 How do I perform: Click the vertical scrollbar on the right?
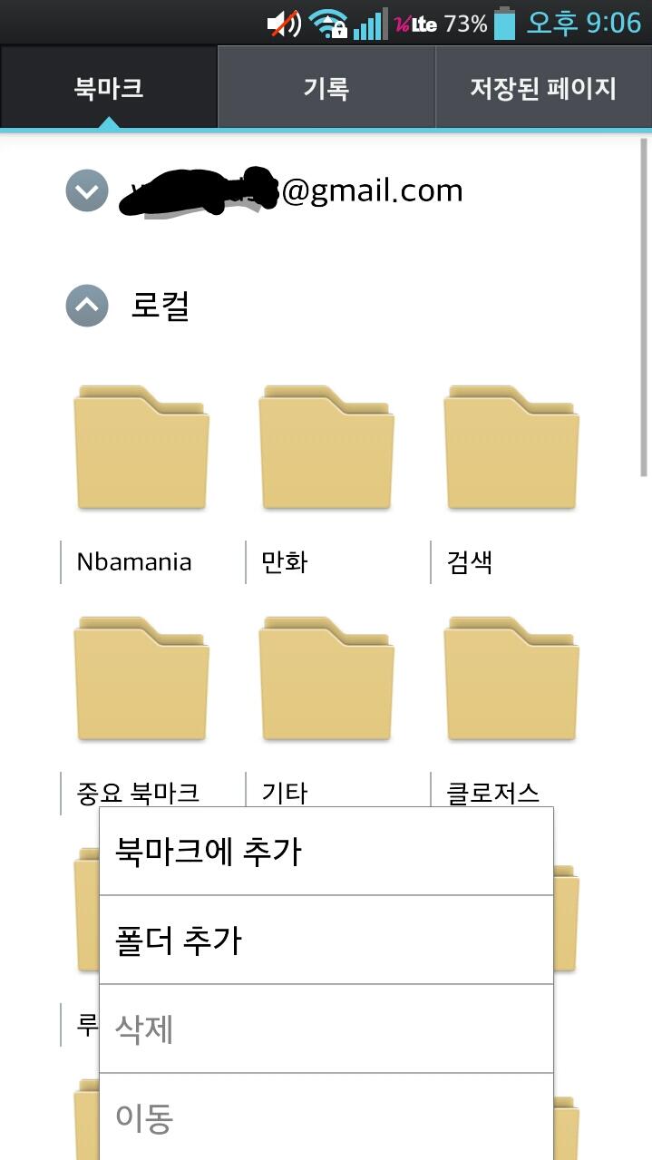[644, 307]
